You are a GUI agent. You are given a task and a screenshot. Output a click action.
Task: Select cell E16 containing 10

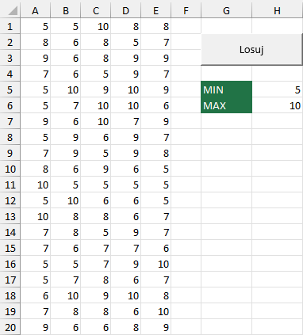pos(156,264)
